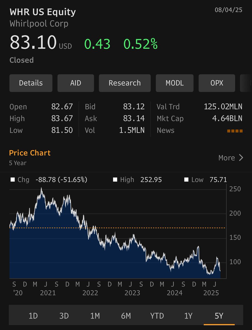Open the MODL button
252x330 pixels.
[x=175, y=83]
